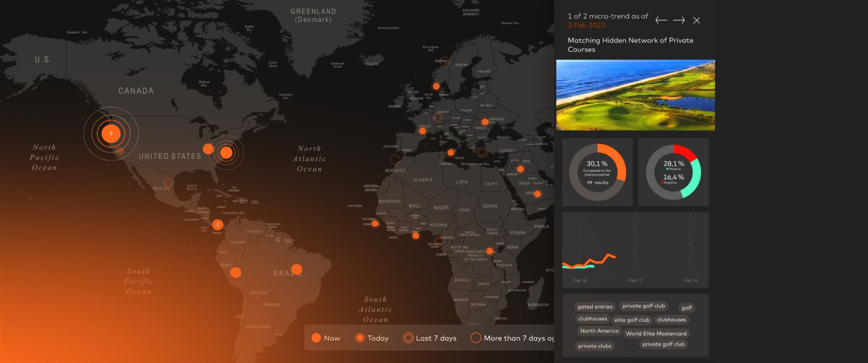
Task: Toggle the Last 7 days filter
Action: (x=430, y=338)
